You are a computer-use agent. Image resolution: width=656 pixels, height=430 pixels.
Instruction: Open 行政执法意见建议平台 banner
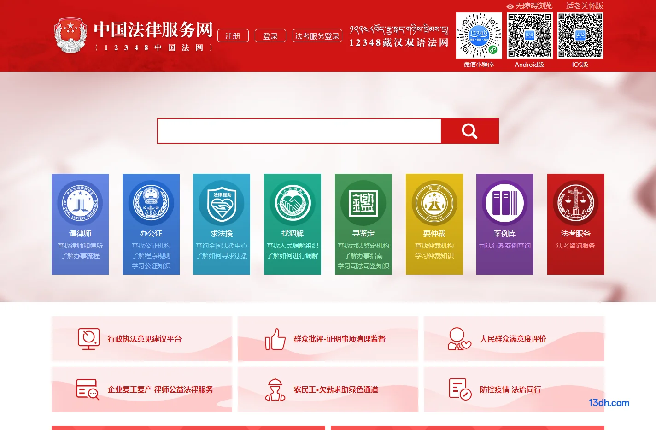click(142, 339)
